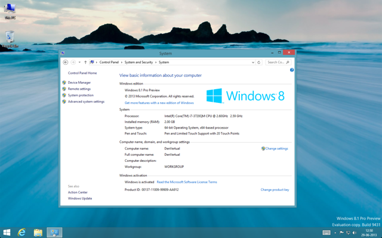382x238 pixels.
Task: Click the Change product key link
Action: [x=275, y=190]
